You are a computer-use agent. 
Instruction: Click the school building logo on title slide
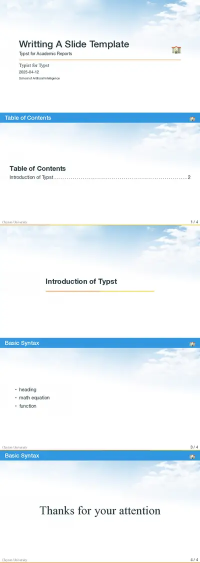pos(176,50)
